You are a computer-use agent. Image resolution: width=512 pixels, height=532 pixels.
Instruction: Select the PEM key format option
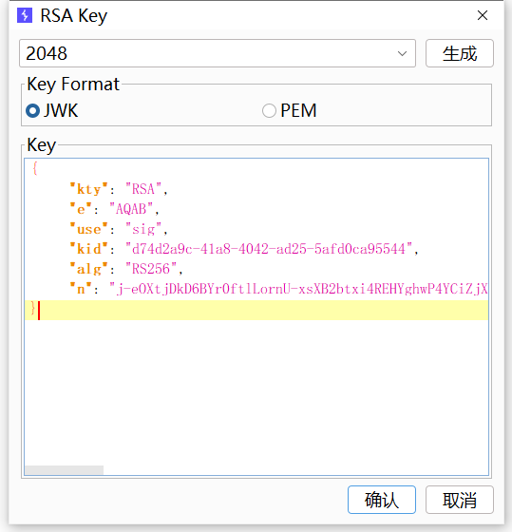tap(269, 110)
